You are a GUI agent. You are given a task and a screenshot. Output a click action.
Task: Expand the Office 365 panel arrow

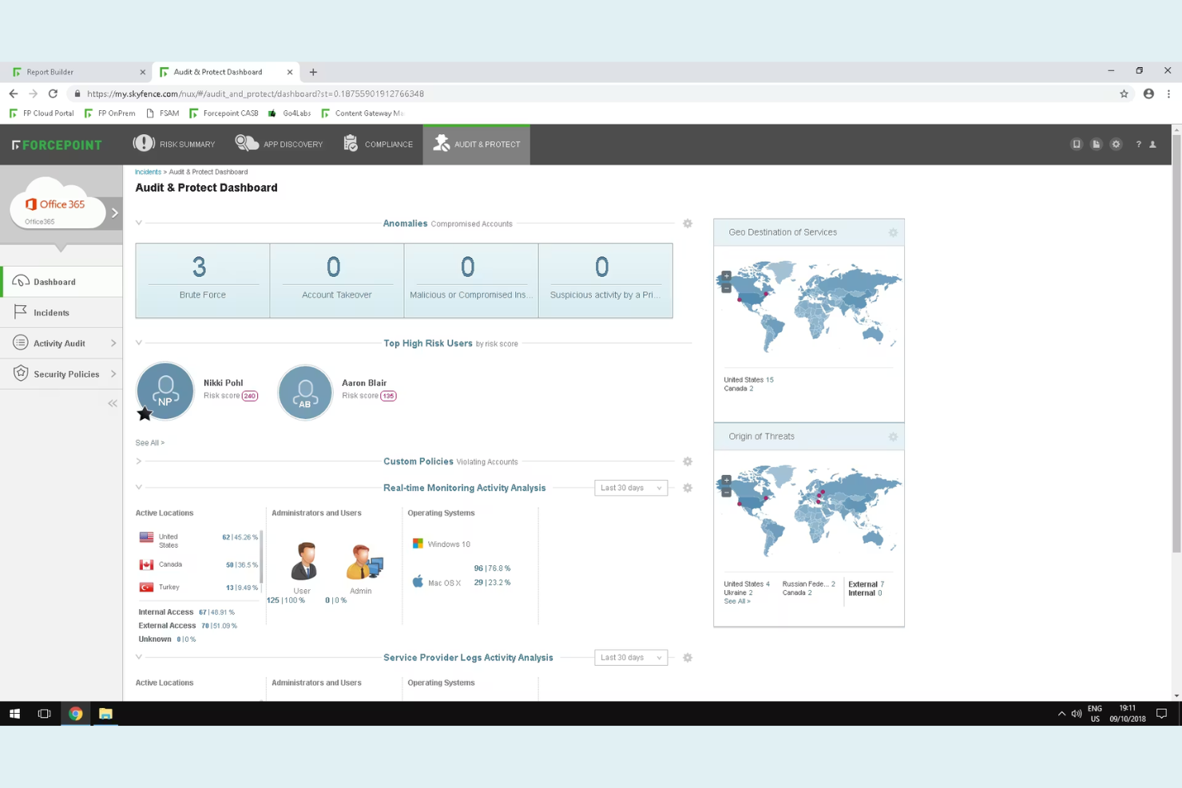coord(114,213)
